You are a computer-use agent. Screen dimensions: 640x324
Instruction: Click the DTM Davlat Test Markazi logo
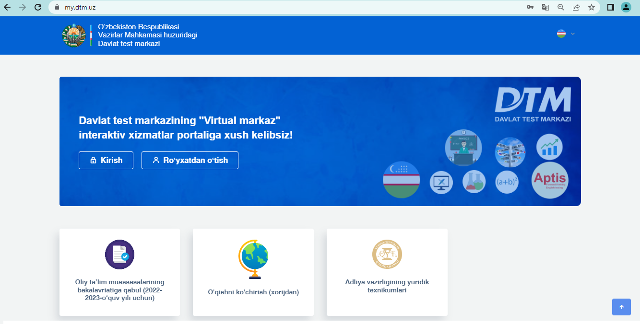tap(533, 104)
